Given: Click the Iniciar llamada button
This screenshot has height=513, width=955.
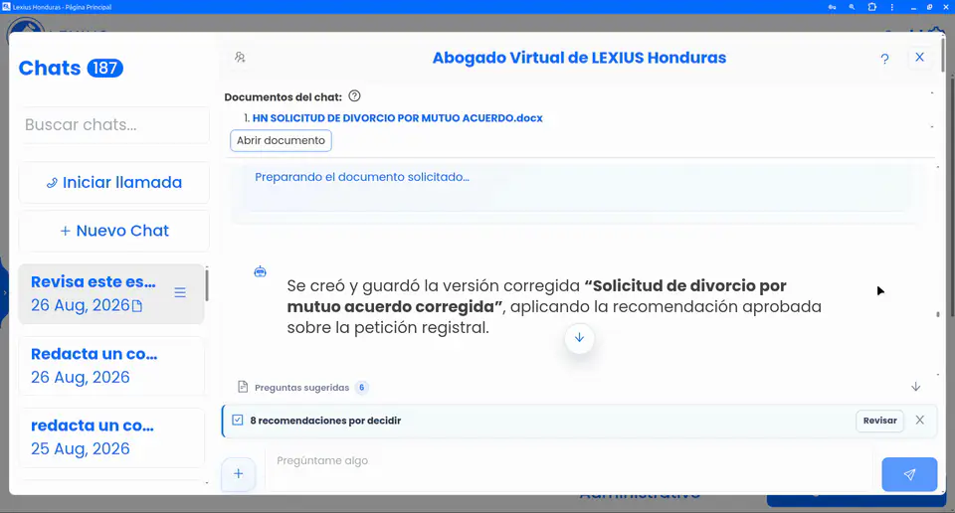Looking at the screenshot, I should click(113, 183).
